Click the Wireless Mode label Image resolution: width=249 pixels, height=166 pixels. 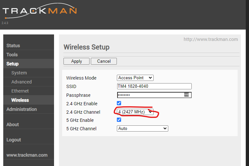81,78
